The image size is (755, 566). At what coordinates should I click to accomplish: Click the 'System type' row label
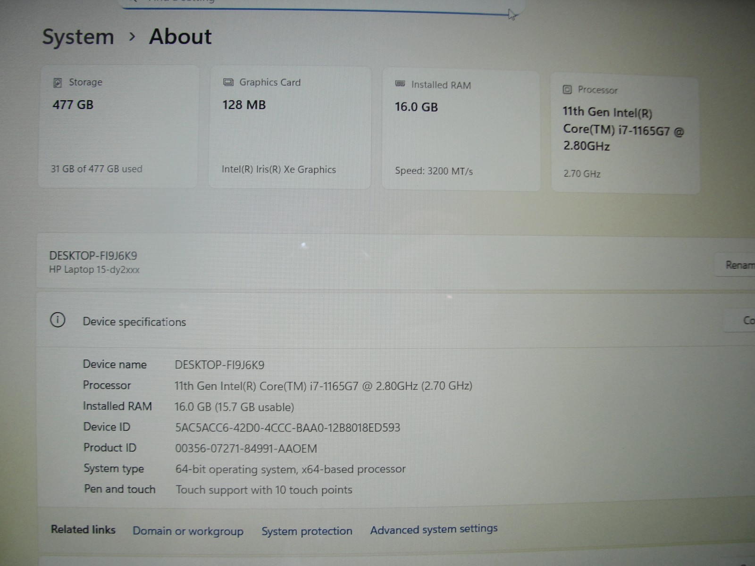(x=114, y=469)
